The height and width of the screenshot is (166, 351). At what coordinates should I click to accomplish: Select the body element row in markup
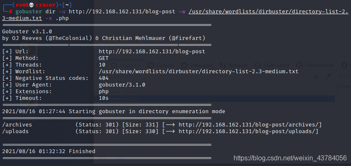pos(214,99)
